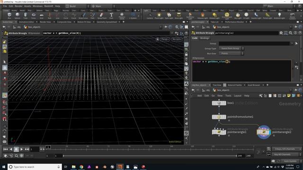Open the Redshift menu
Image resolution: width=303 pixels, height=170 pixels.
tap(48, 6)
